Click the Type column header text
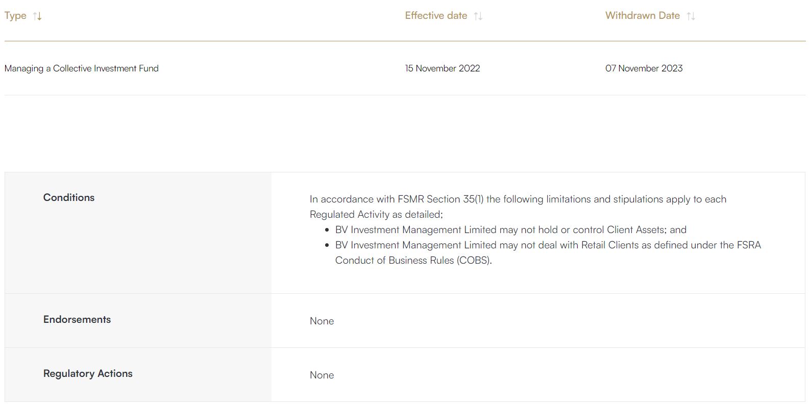810x407 pixels. 15,16
